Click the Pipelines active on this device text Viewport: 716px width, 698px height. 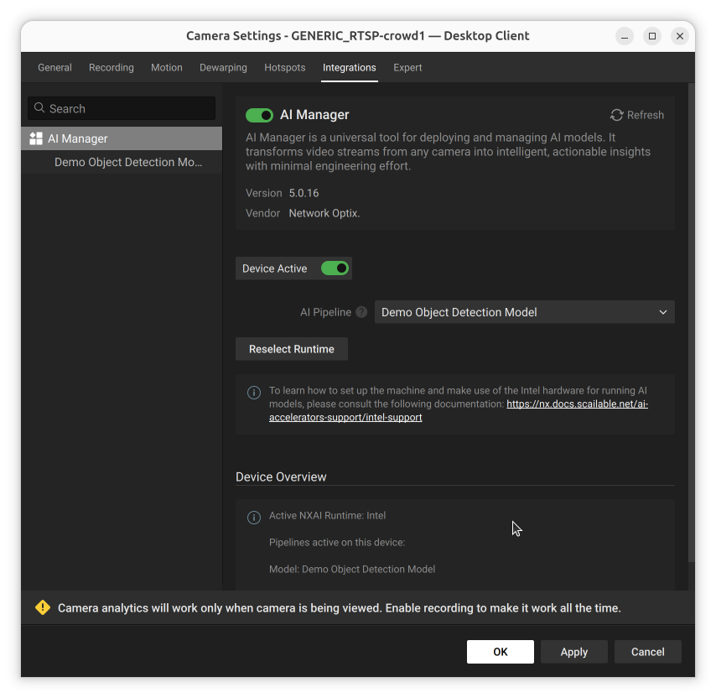pos(337,542)
